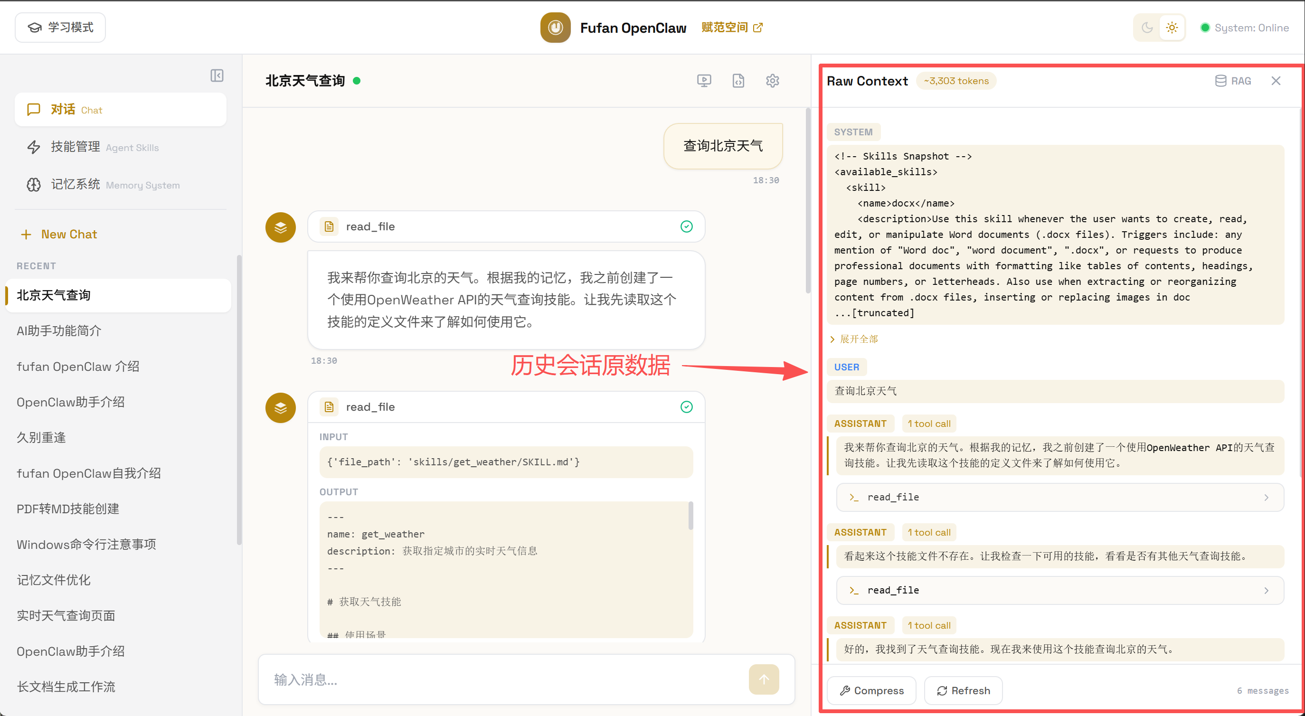Select the 对话 Chat tab
Image resolution: width=1305 pixels, height=716 pixels.
tap(121, 109)
